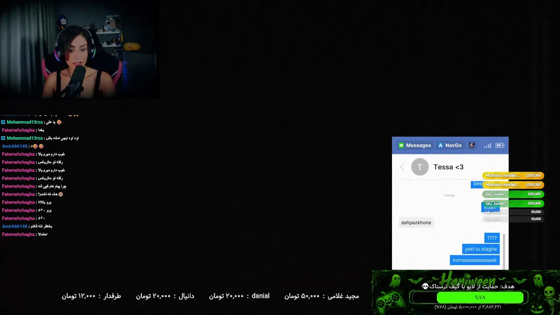This screenshot has height=315, width=560.
Task: Click the chat message "برو بالا!!!"
Action: point(45,203)
